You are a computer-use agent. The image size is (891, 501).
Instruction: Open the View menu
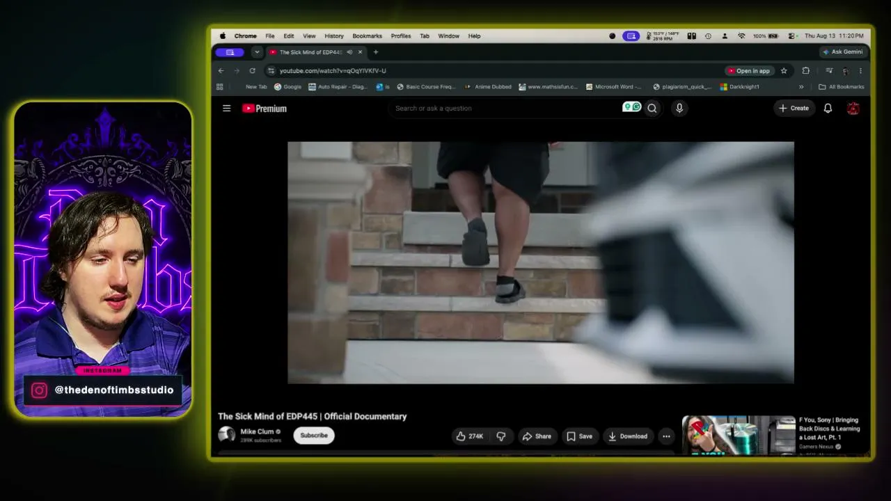pos(309,35)
